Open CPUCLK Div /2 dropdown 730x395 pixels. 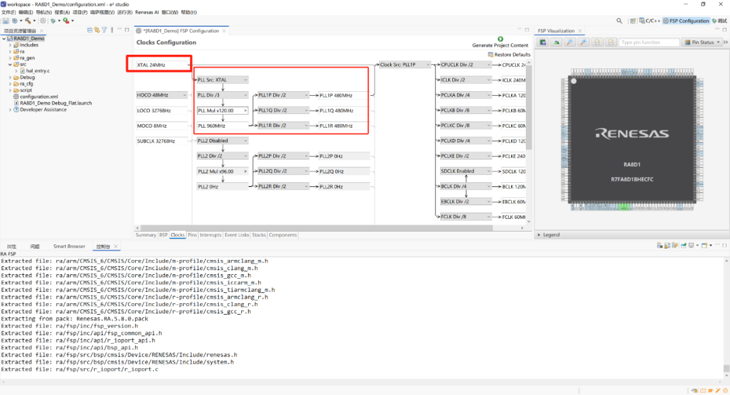tap(466, 65)
